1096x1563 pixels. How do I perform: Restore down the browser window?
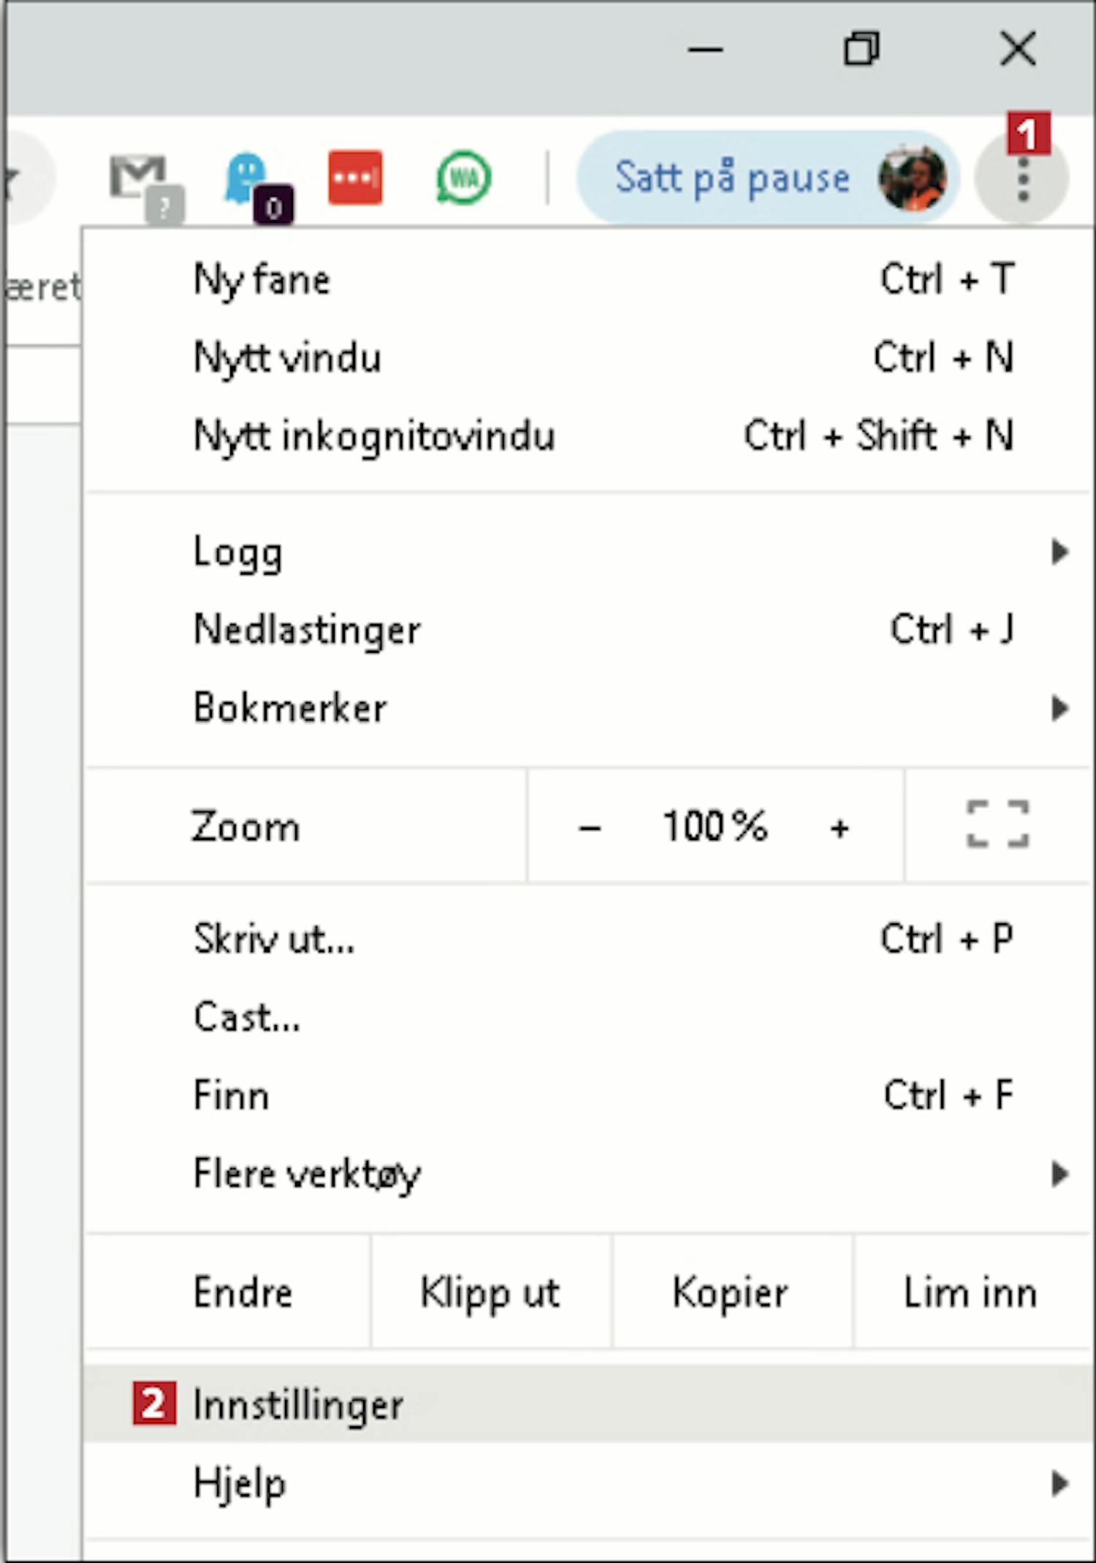[861, 50]
